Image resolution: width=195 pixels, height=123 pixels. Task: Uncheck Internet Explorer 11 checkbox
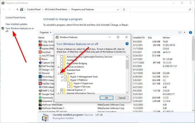[x=62, y=90]
